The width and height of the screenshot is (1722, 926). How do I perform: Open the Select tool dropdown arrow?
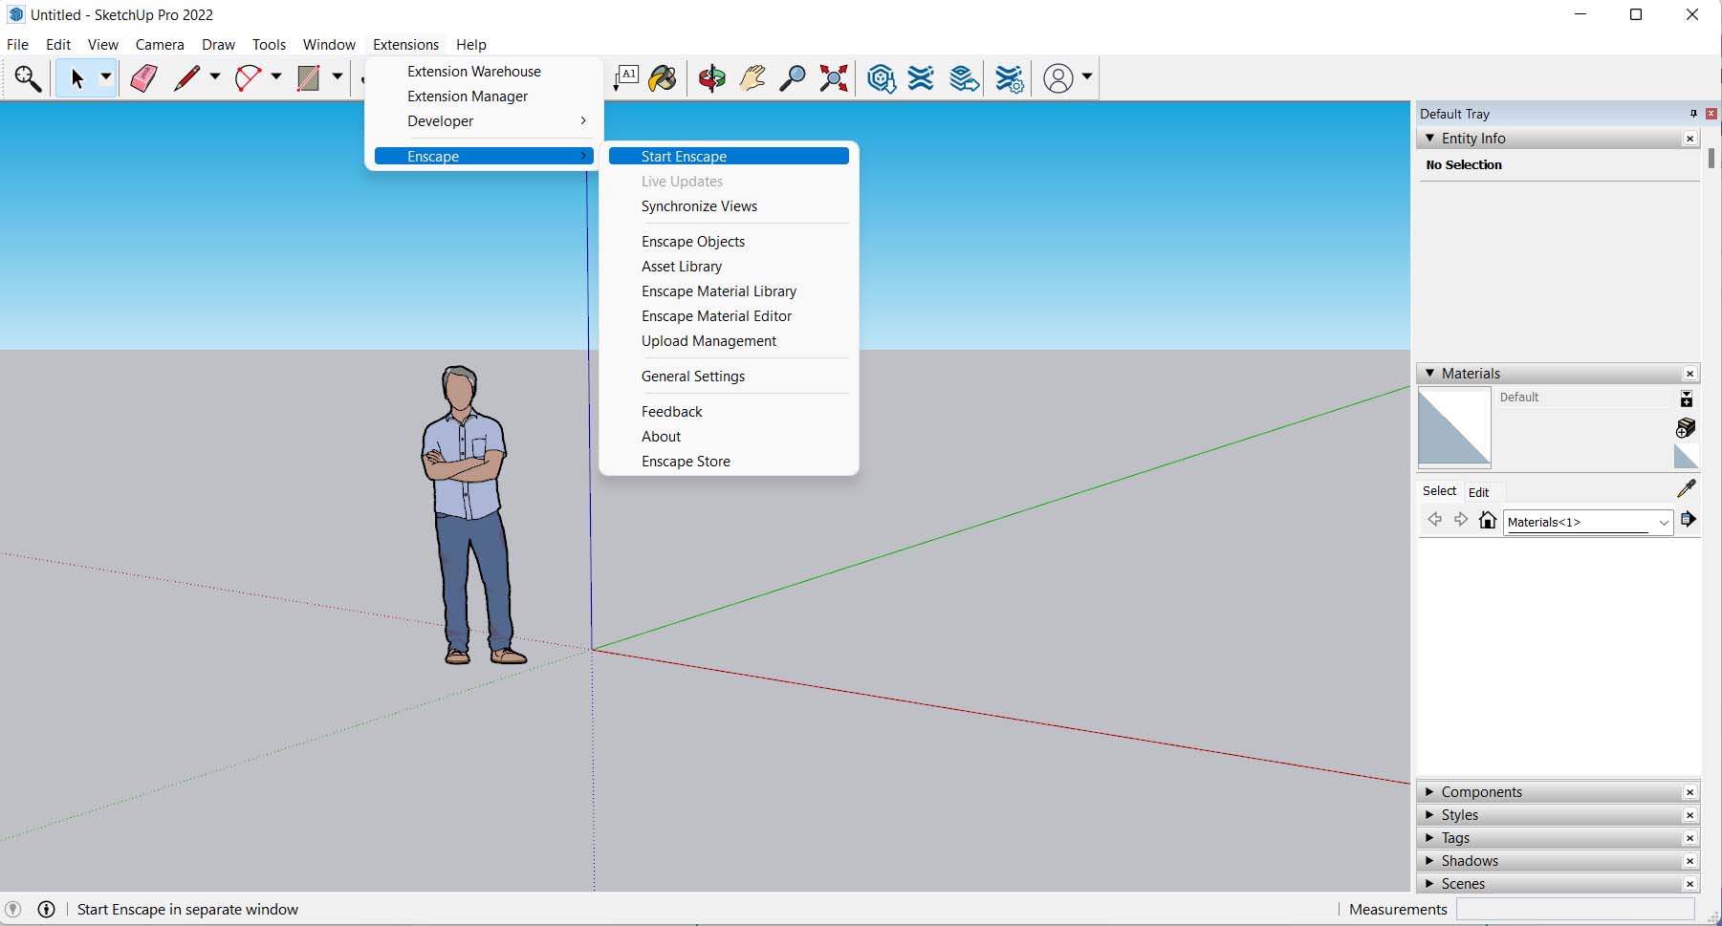click(x=106, y=77)
